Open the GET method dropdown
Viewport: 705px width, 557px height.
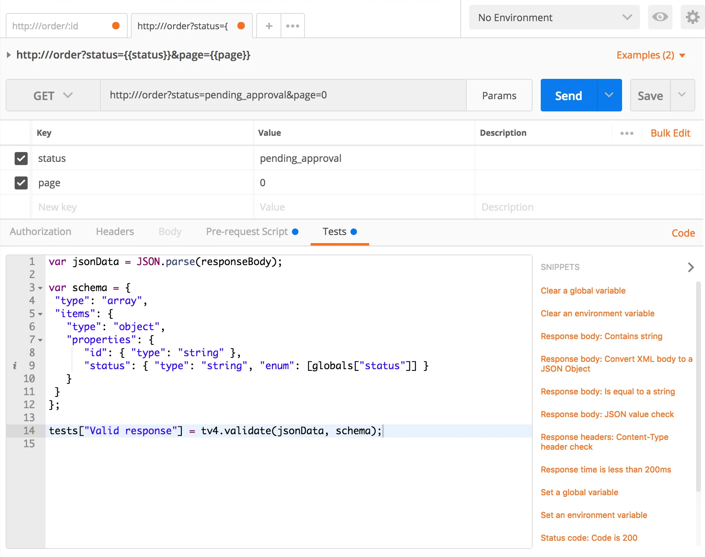pyautogui.click(x=53, y=96)
